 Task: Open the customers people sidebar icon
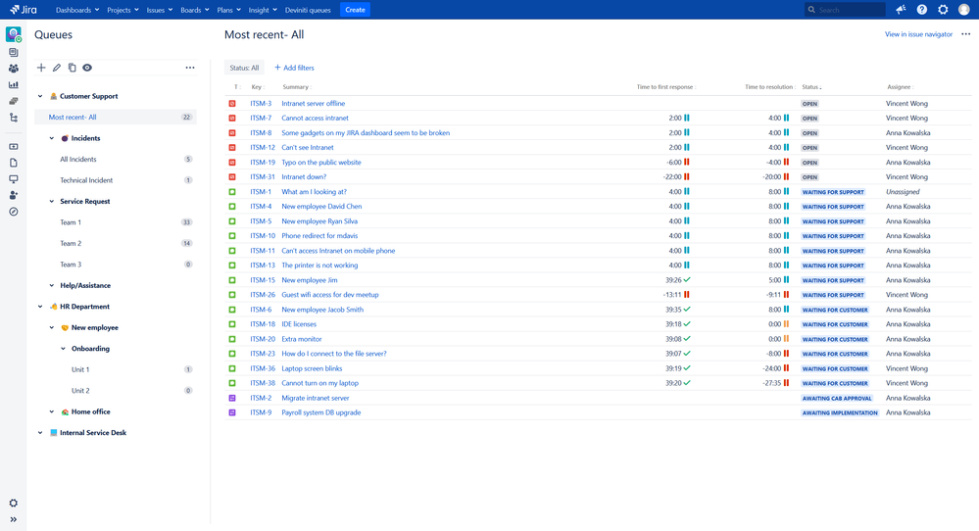click(x=13, y=69)
